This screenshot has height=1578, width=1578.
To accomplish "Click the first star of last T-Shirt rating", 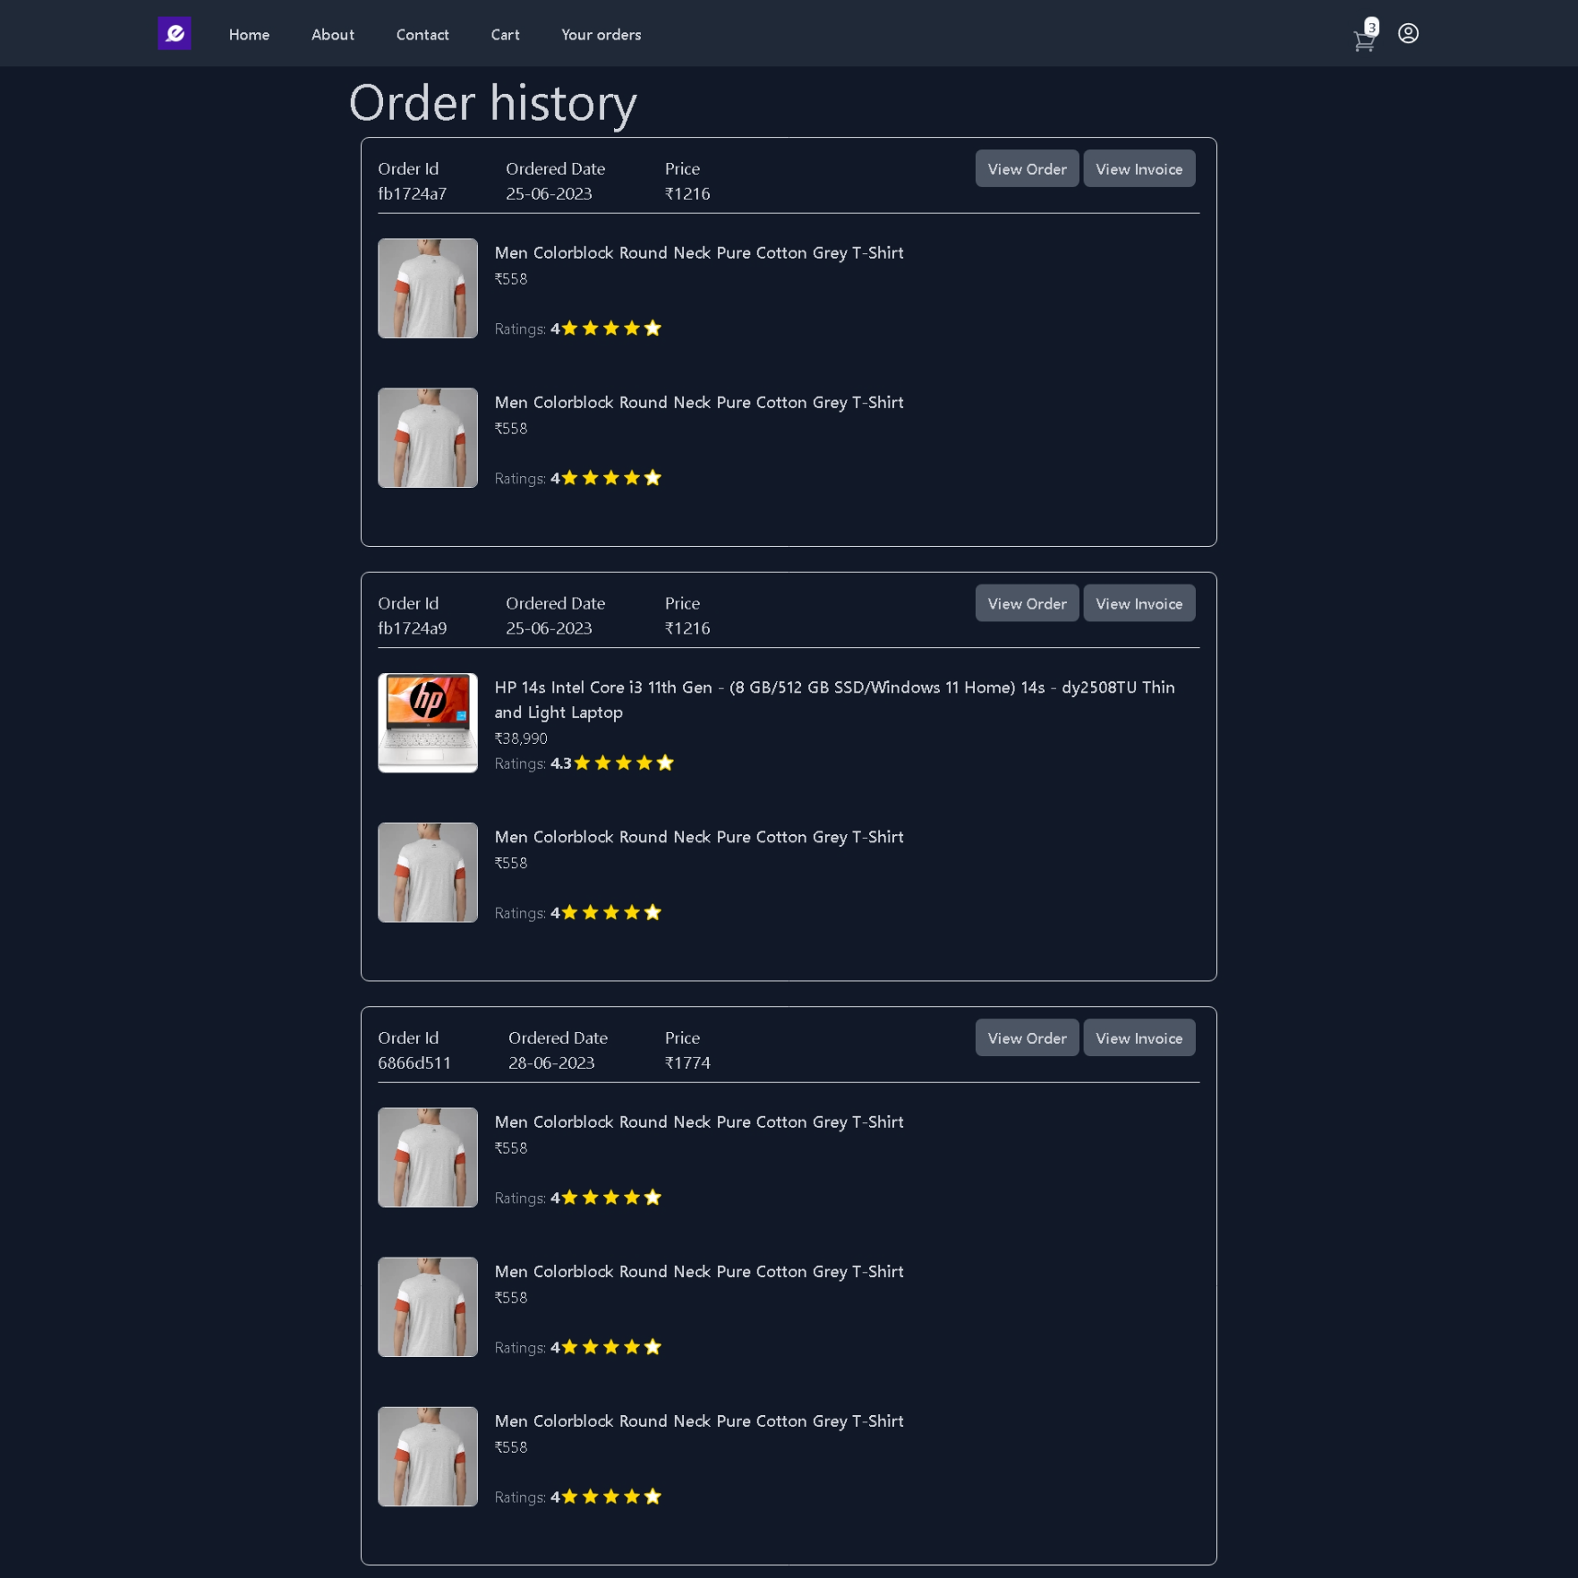I will (x=570, y=1496).
